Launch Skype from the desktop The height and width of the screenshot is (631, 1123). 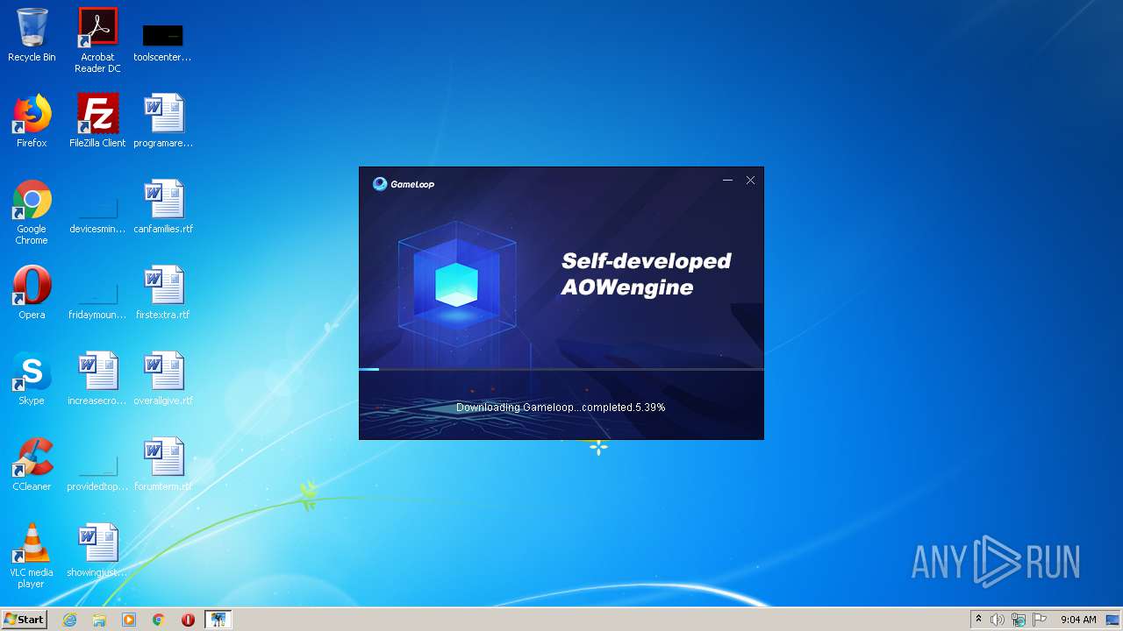pos(32,379)
